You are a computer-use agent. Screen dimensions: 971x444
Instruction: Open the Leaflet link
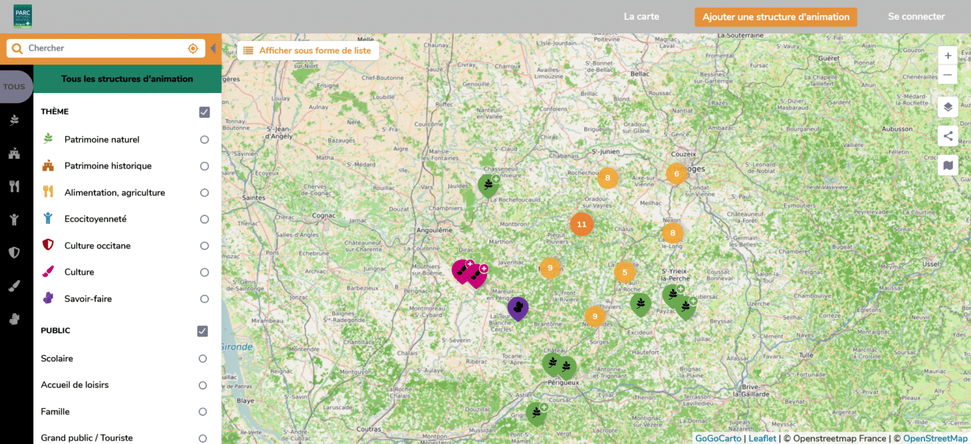762,438
